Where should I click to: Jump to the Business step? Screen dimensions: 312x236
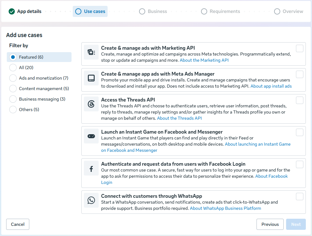click(x=153, y=11)
